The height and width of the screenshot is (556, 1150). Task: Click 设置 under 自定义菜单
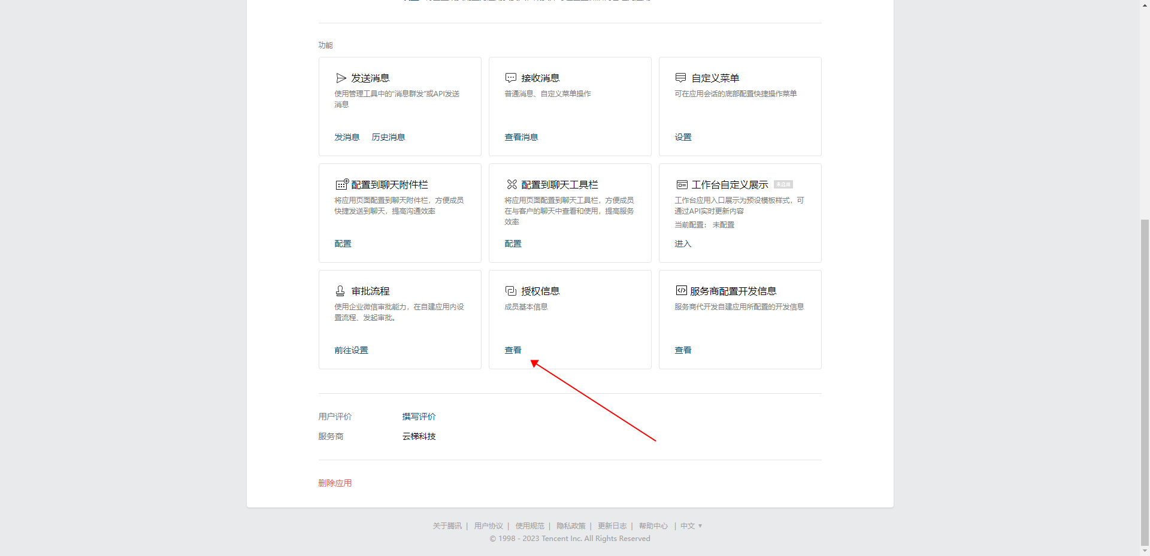(x=683, y=137)
